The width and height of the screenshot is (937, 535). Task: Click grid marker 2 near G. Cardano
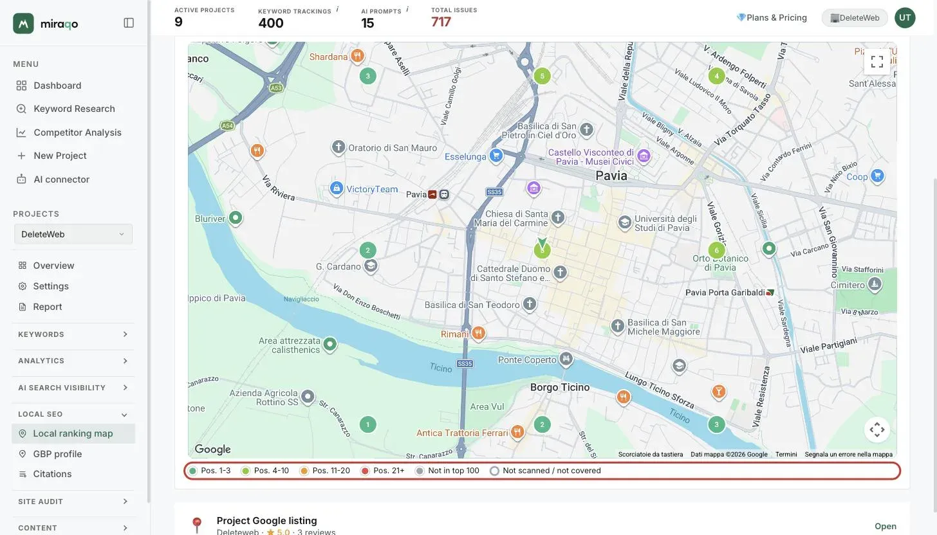[367, 250]
